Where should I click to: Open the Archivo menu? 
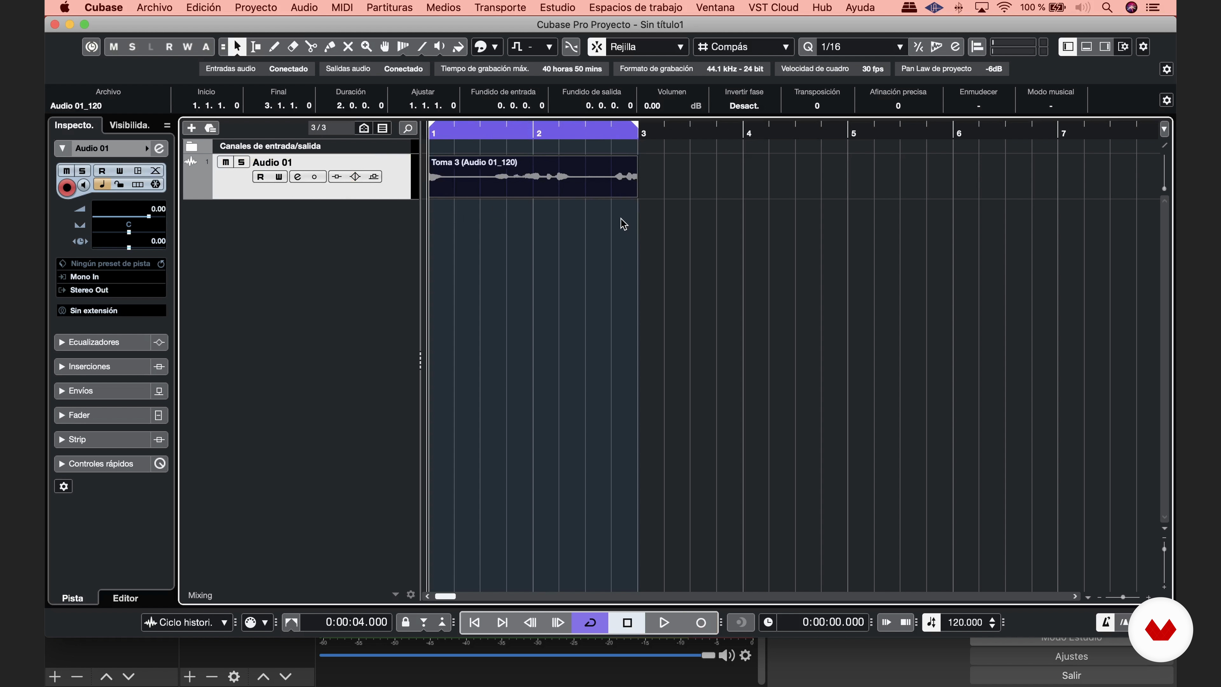click(x=155, y=8)
